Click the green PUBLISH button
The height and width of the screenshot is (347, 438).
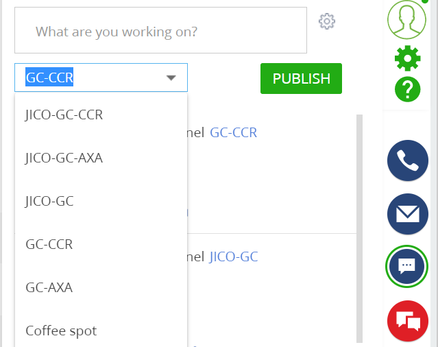point(301,78)
